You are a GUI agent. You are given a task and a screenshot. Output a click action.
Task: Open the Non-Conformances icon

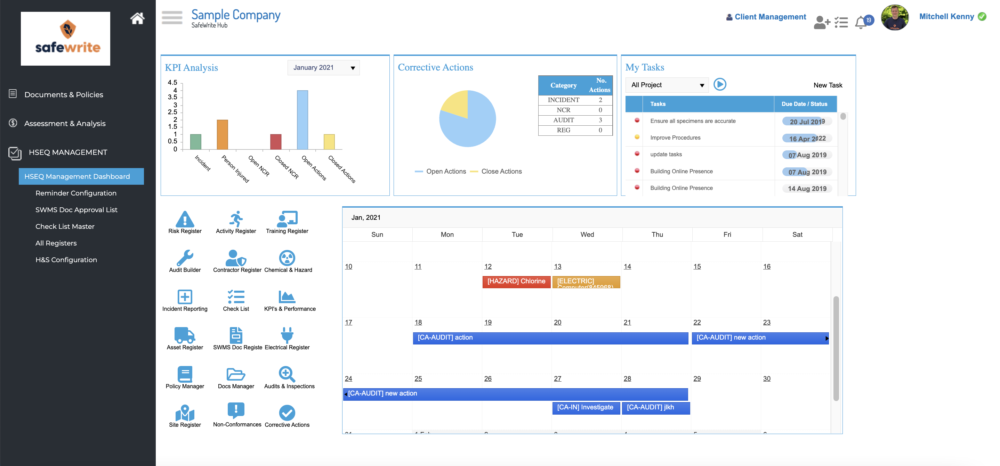click(x=236, y=410)
